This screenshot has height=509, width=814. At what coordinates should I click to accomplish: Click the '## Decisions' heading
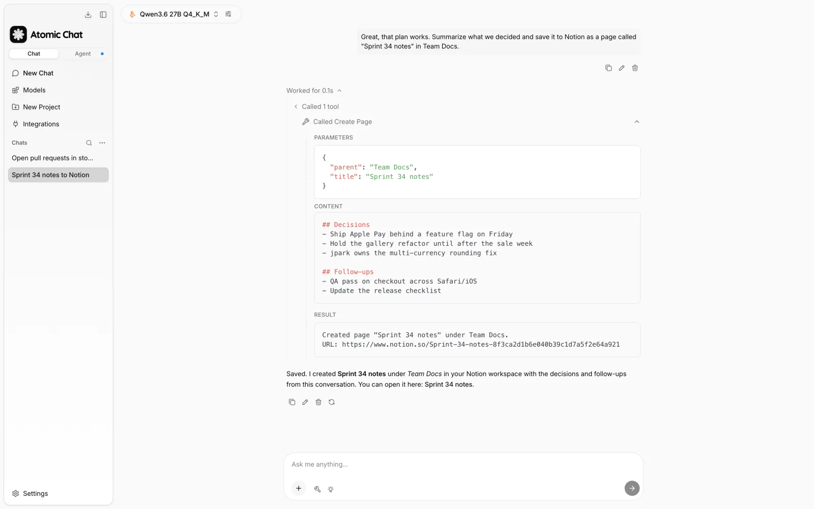tap(346, 225)
